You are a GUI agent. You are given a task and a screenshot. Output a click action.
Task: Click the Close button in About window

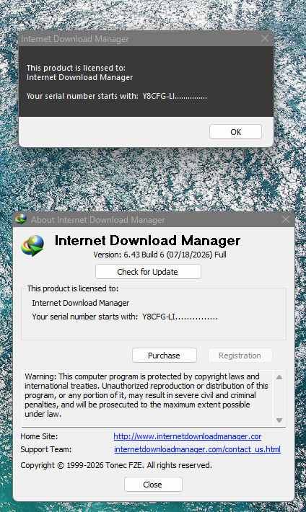[153, 485]
